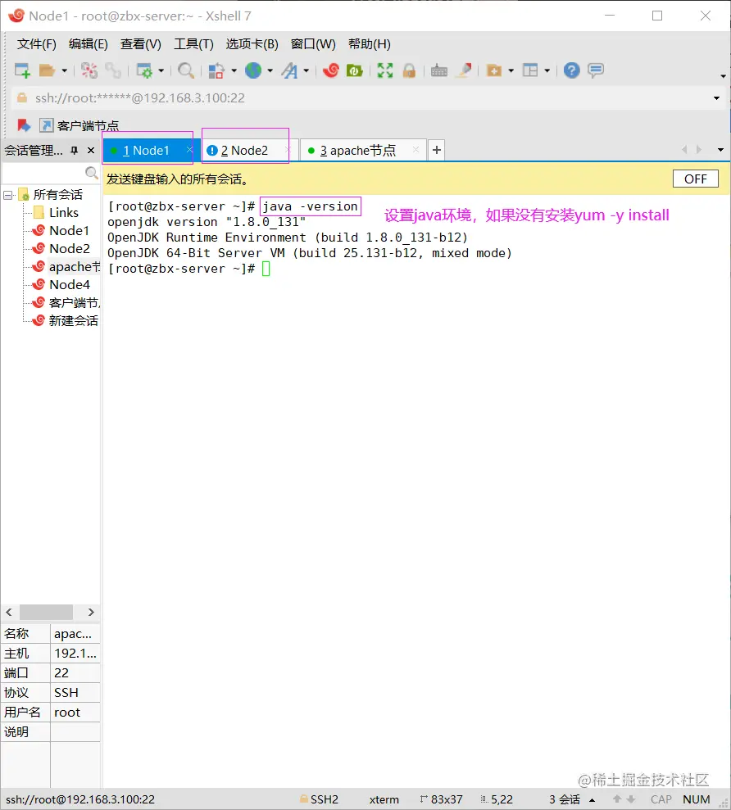Collapse the 所有会话 tree node
731x810 pixels.
[8, 195]
